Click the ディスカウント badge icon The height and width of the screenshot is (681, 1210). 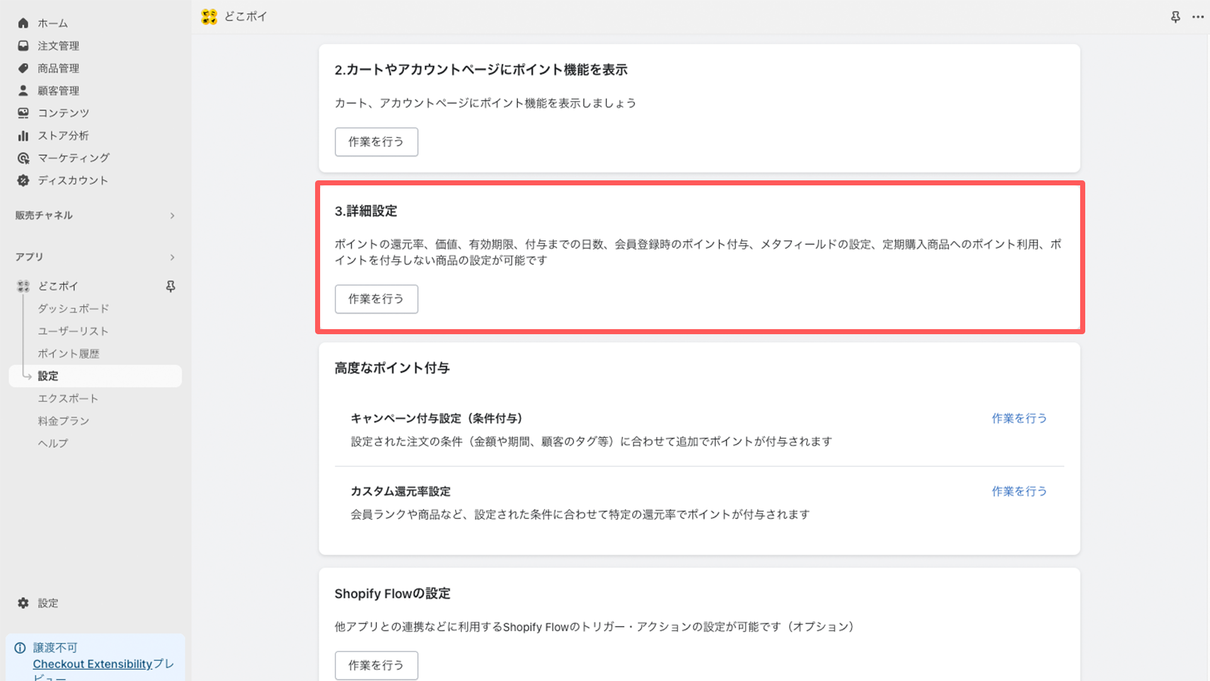23,180
